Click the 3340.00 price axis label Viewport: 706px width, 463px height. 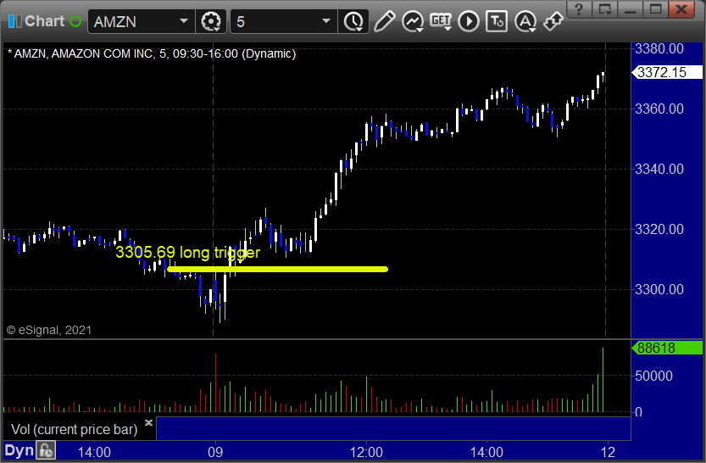click(659, 169)
